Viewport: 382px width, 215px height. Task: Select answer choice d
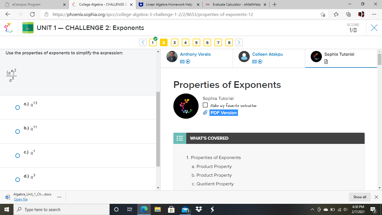(18, 179)
